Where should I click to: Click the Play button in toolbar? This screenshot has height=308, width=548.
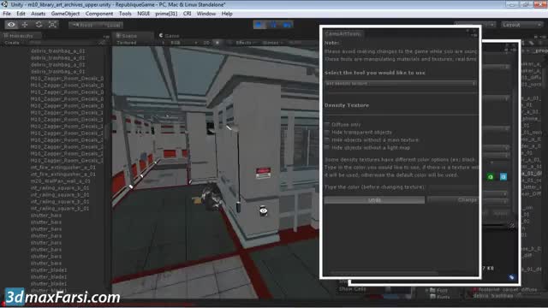pos(259,25)
